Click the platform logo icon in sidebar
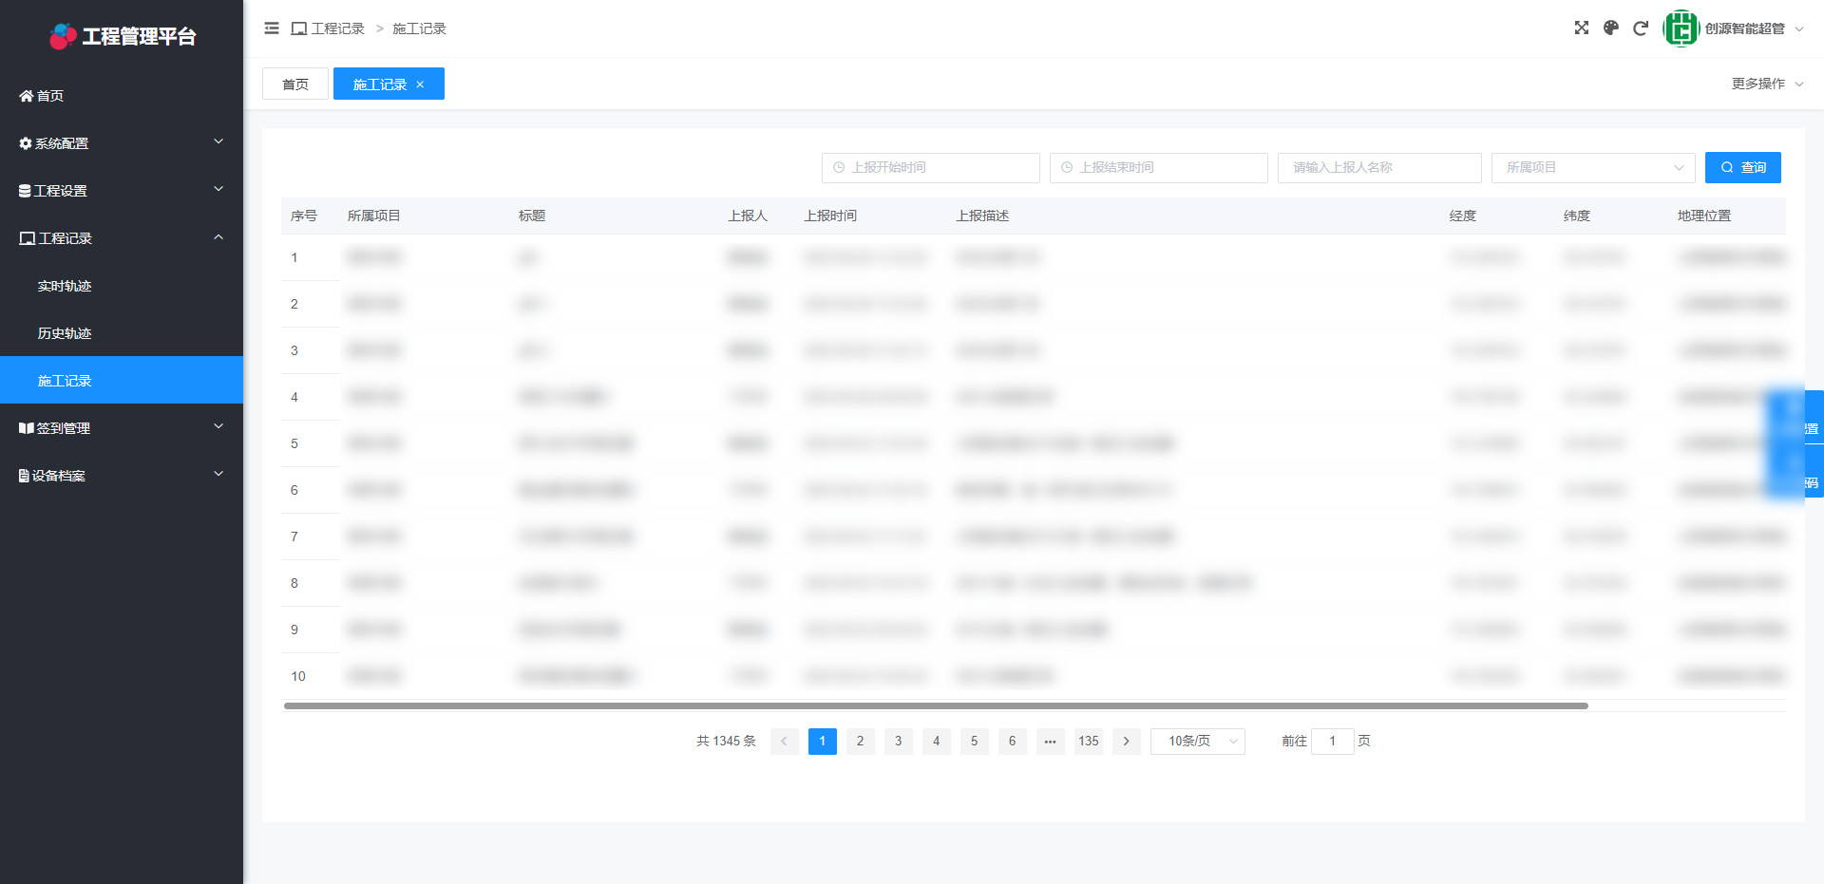 [63, 36]
